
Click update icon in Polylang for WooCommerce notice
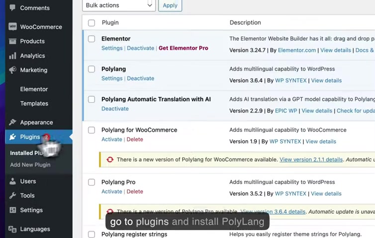click(110, 159)
